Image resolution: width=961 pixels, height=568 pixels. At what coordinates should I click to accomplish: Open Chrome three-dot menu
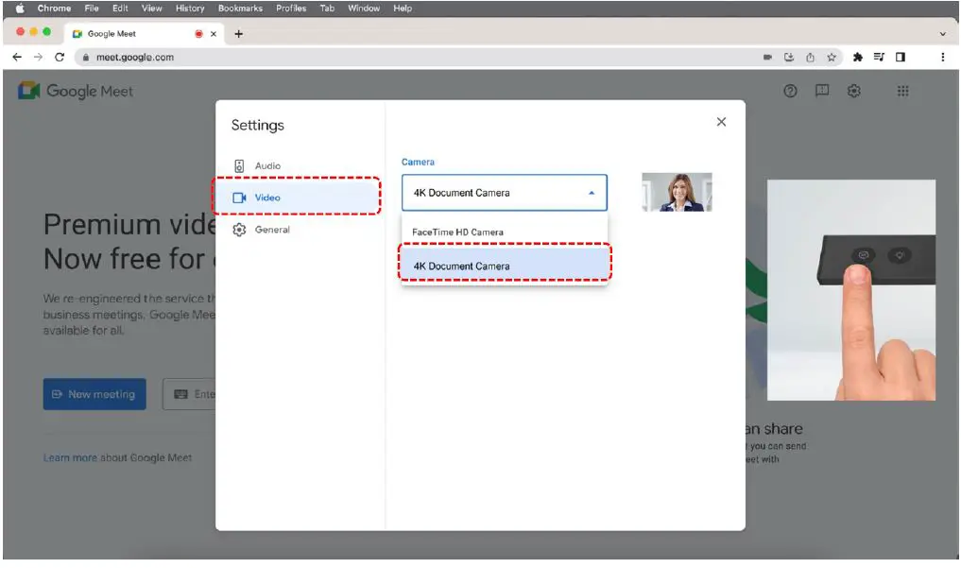click(x=943, y=57)
